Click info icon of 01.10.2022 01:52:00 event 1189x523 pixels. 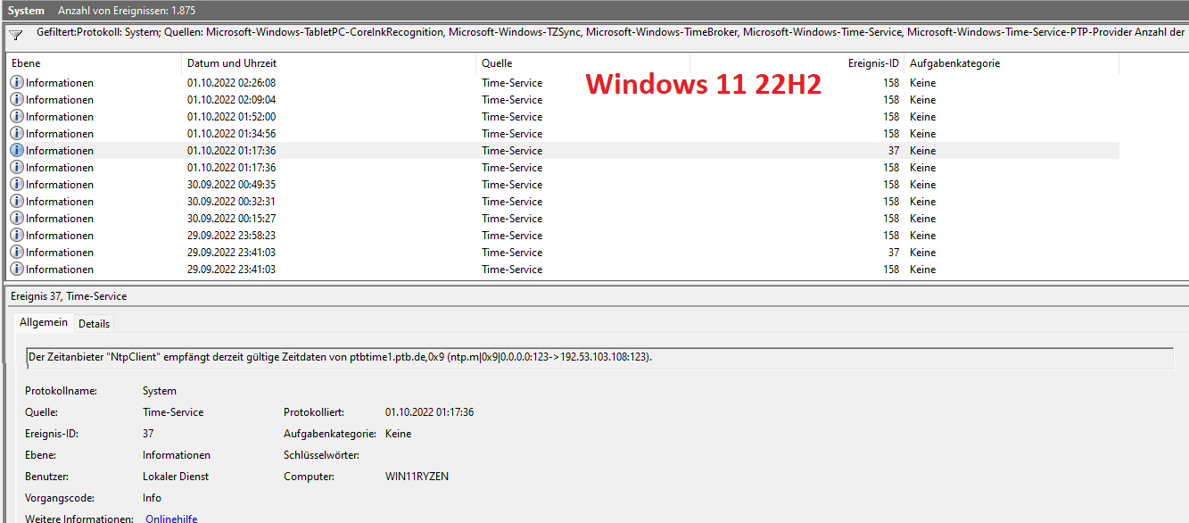(17, 116)
